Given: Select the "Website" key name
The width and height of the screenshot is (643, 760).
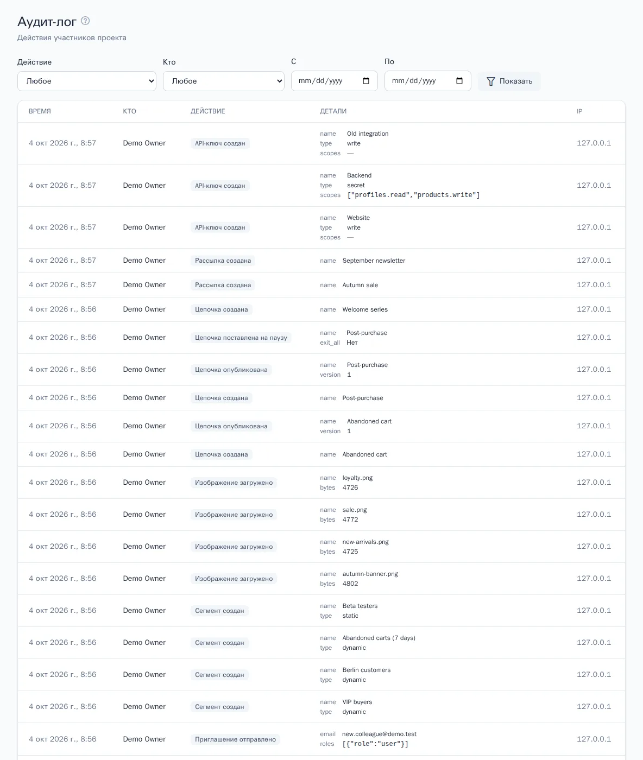Looking at the screenshot, I should coord(358,218).
